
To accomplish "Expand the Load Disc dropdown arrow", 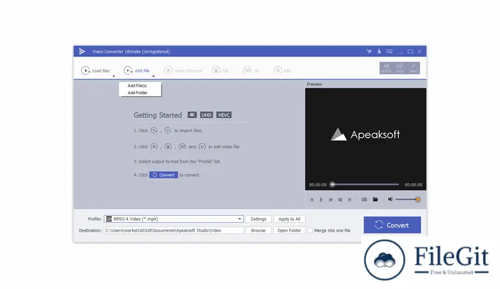I will pyautogui.click(x=114, y=76).
